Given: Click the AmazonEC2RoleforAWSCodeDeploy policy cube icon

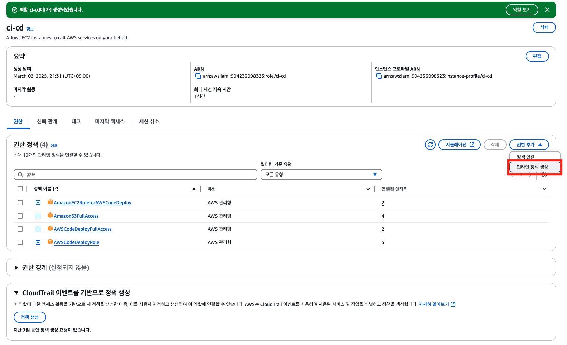Looking at the screenshot, I should coord(50,202).
